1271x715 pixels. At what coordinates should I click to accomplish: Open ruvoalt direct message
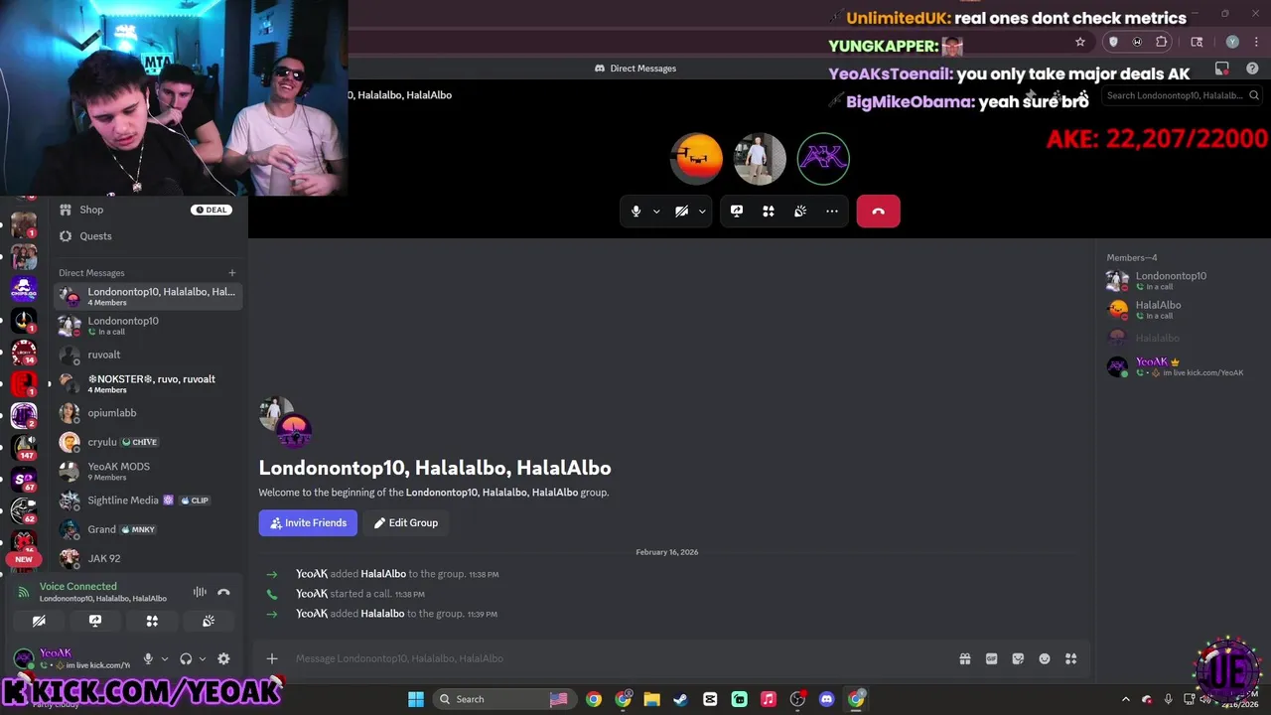click(x=147, y=355)
